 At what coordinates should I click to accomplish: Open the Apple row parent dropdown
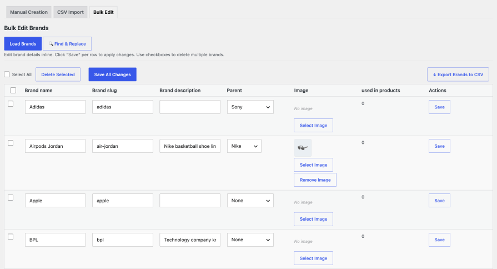250,201
